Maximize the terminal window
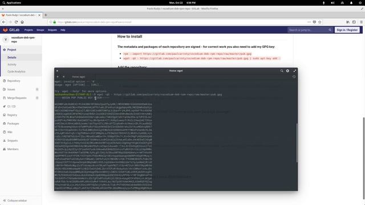 (x=295, y=71)
